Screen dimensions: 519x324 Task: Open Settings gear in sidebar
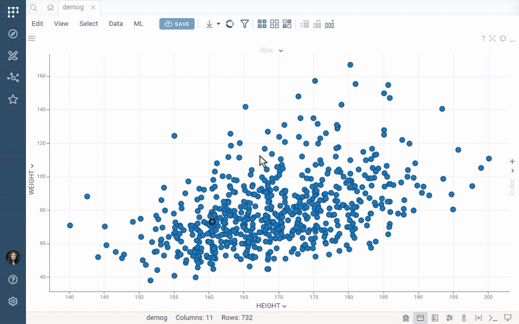(x=13, y=301)
